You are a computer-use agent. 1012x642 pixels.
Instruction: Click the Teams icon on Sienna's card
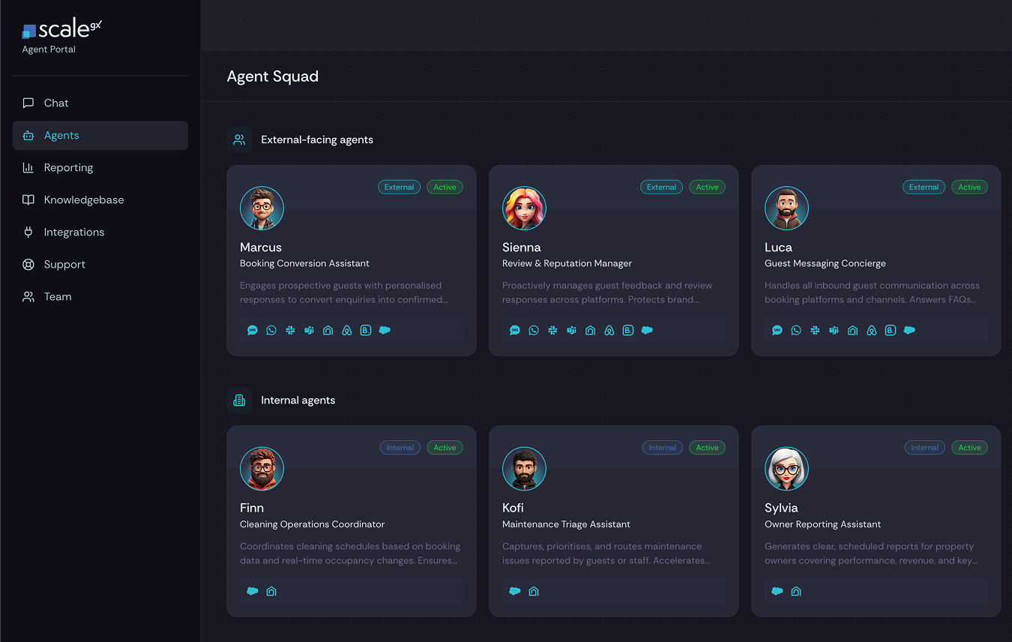tap(571, 330)
